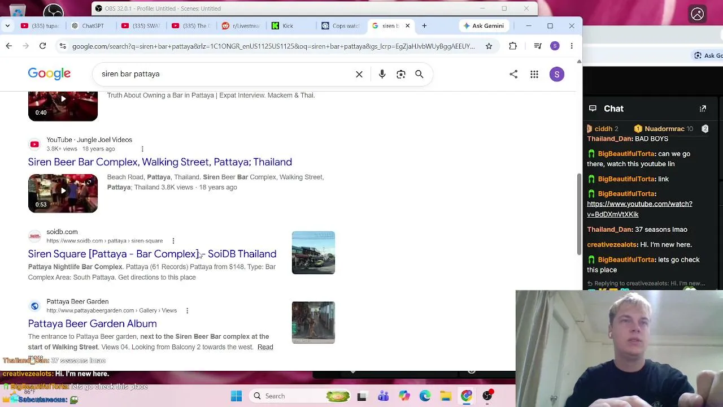The image size is (723, 407).
Task: Switch to the r/Livestream Reddit tab
Action: (x=241, y=26)
